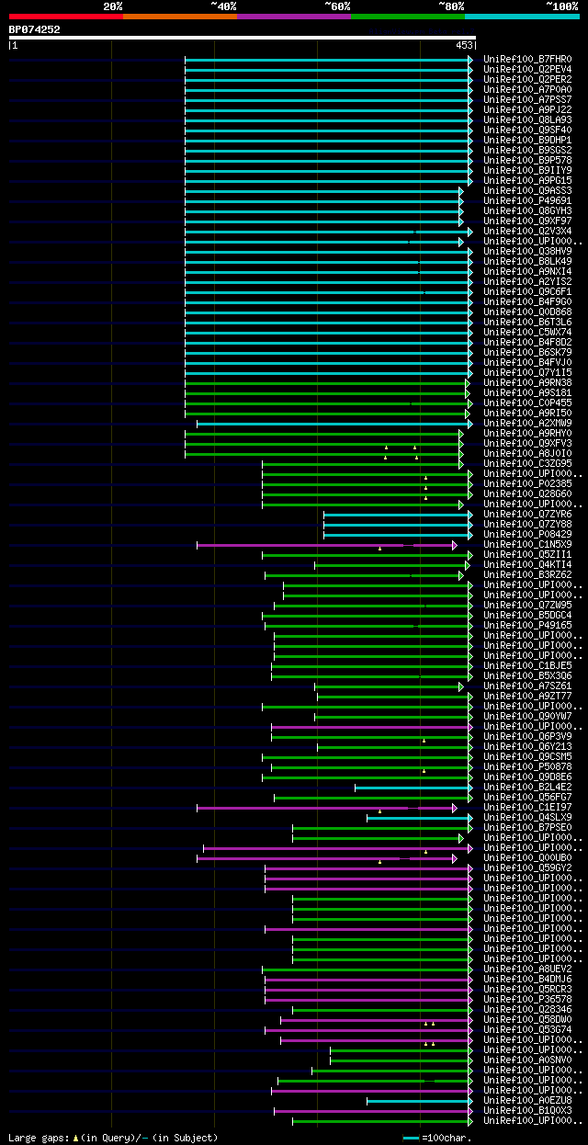Click the UniRef100_Q8LA93 label
The width and height of the screenshot is (588, 1145).
click(x=527, y=119)
